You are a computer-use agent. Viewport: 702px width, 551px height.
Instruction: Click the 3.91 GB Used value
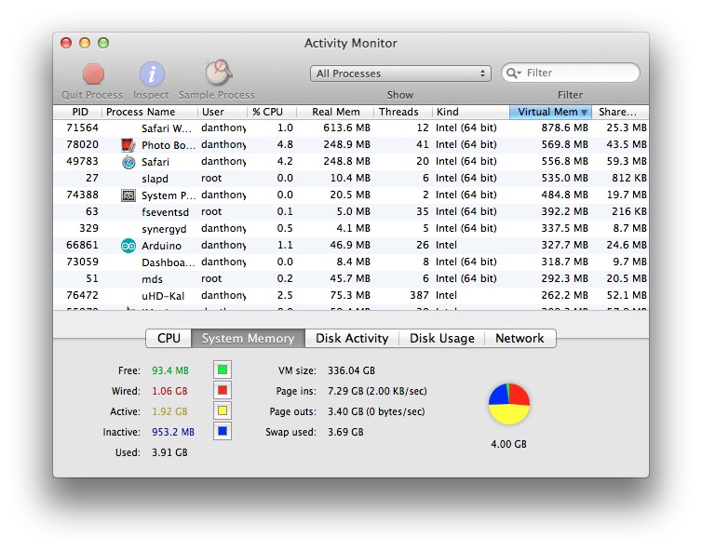(x=169, y=452)
